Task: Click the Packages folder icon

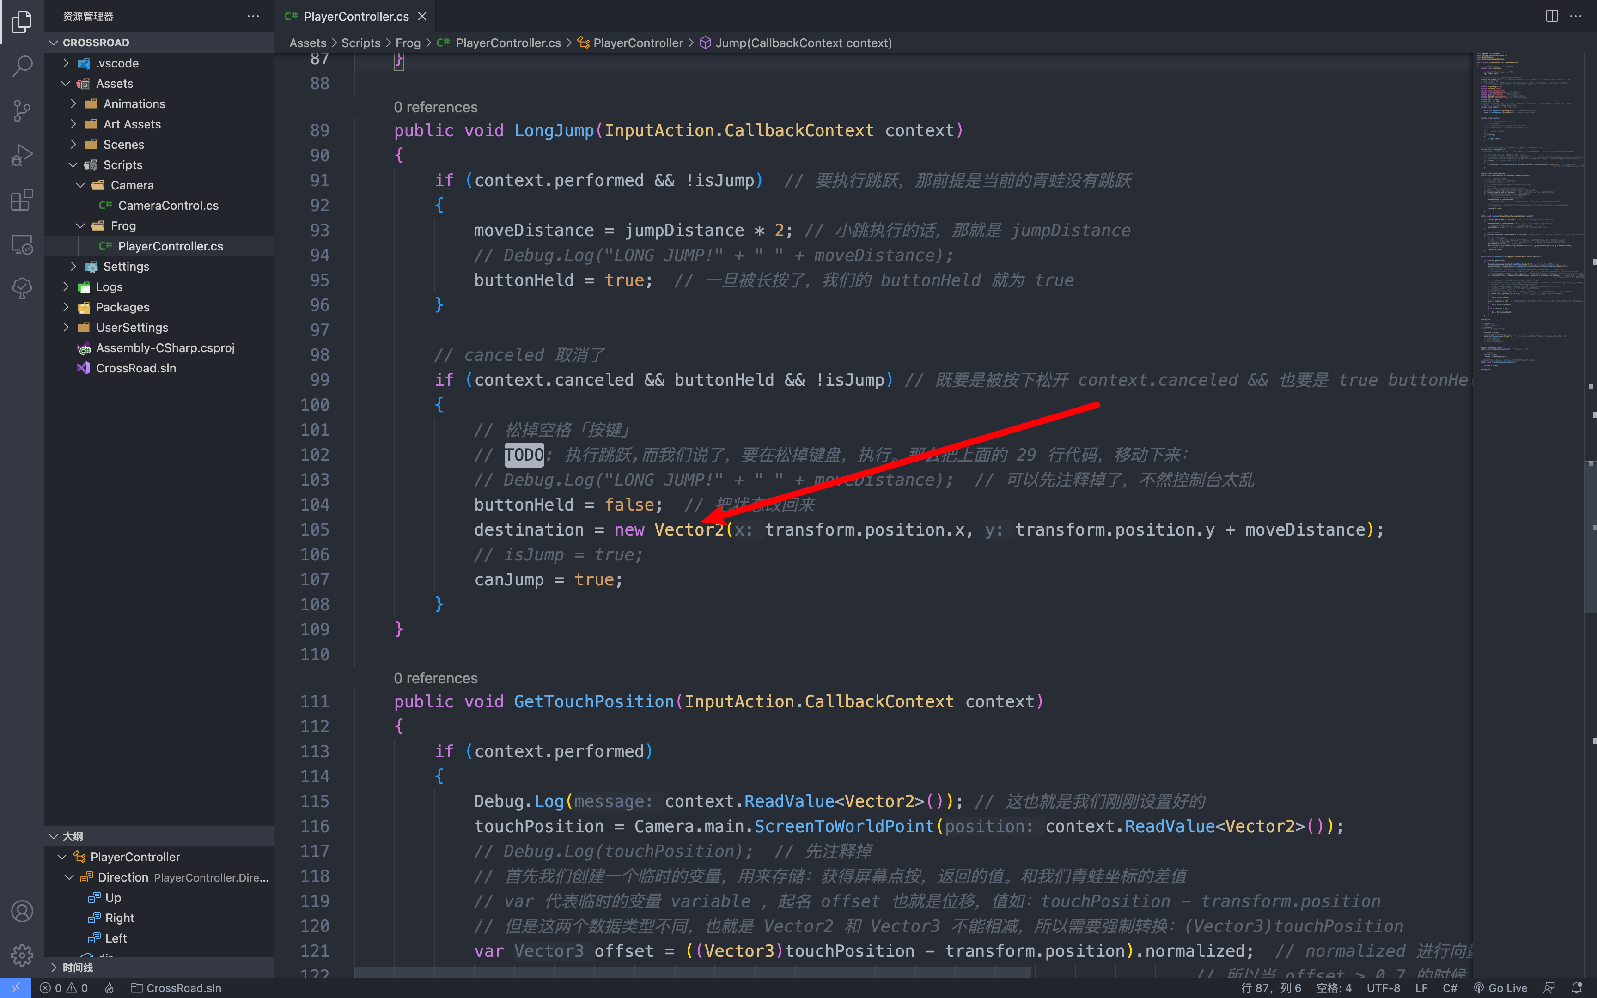Action: click(84, 308)
